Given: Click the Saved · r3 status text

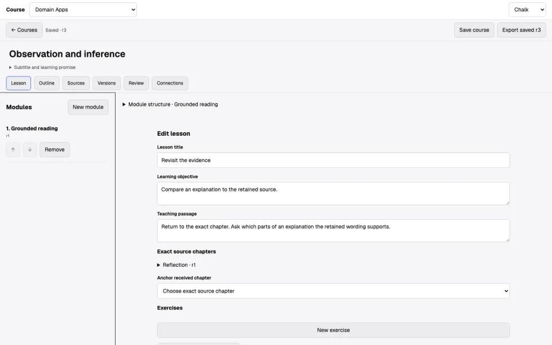Looking at the screenshot, I should point(56,30).
